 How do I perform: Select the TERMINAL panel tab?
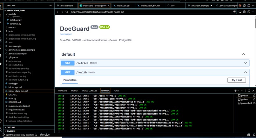(x=105, y=91)
